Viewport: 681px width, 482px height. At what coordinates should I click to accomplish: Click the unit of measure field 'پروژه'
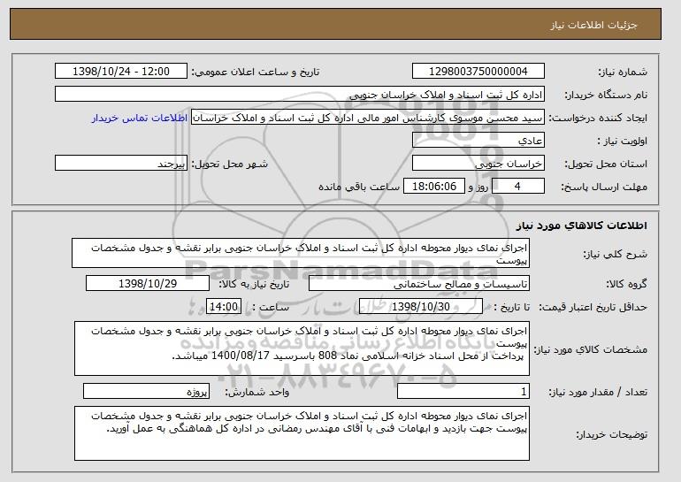pyautogui.click(x=146, y=391)
